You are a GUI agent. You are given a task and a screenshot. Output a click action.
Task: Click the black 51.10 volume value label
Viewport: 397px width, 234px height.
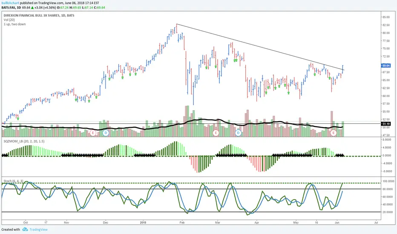386,124
